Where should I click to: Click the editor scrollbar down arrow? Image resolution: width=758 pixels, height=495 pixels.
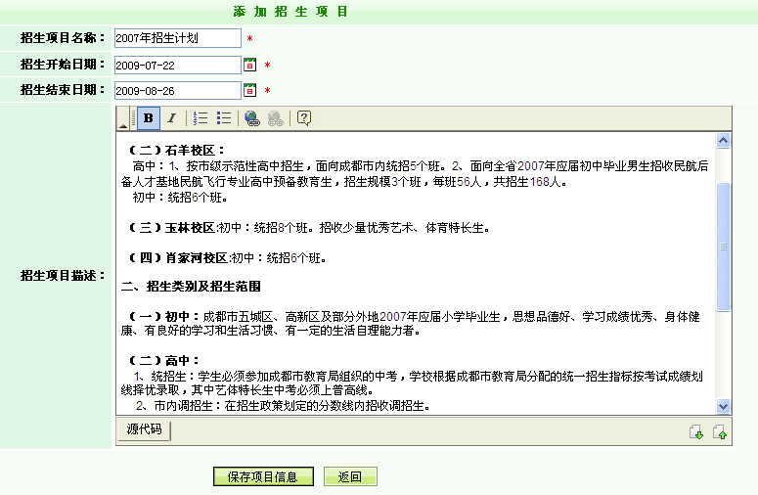724,406
